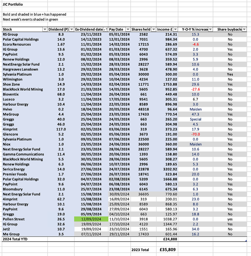Select the 34.0 Jet2 Y-O-Y cell
The image size is (251, 256).
(195, 229)
